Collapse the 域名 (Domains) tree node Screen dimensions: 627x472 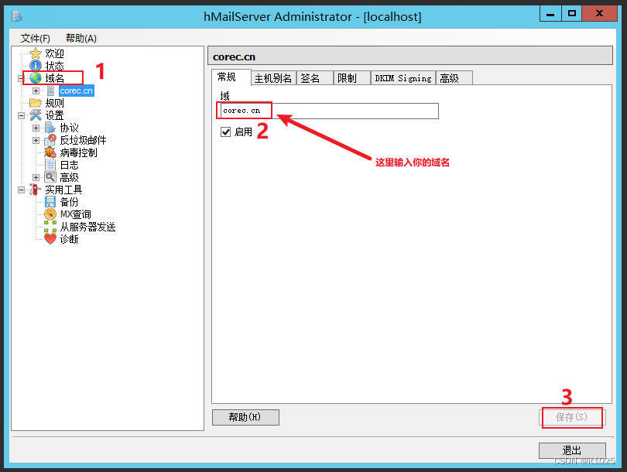pos(21,78)
